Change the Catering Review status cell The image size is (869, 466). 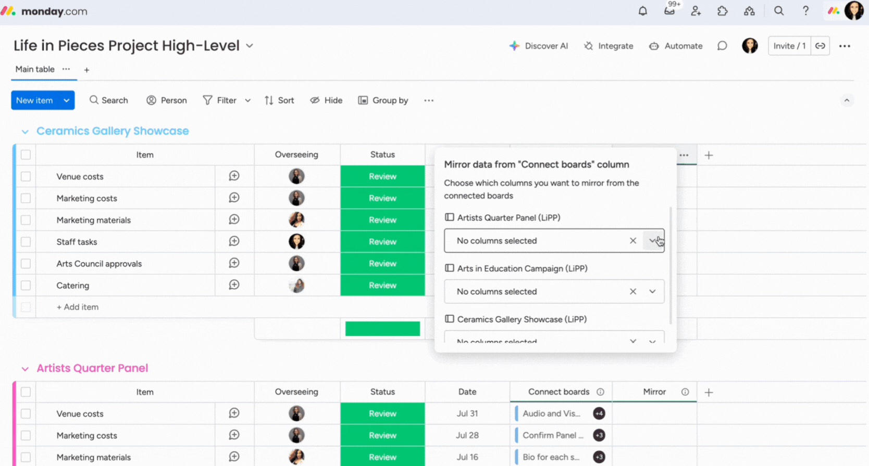click(382, 285)
